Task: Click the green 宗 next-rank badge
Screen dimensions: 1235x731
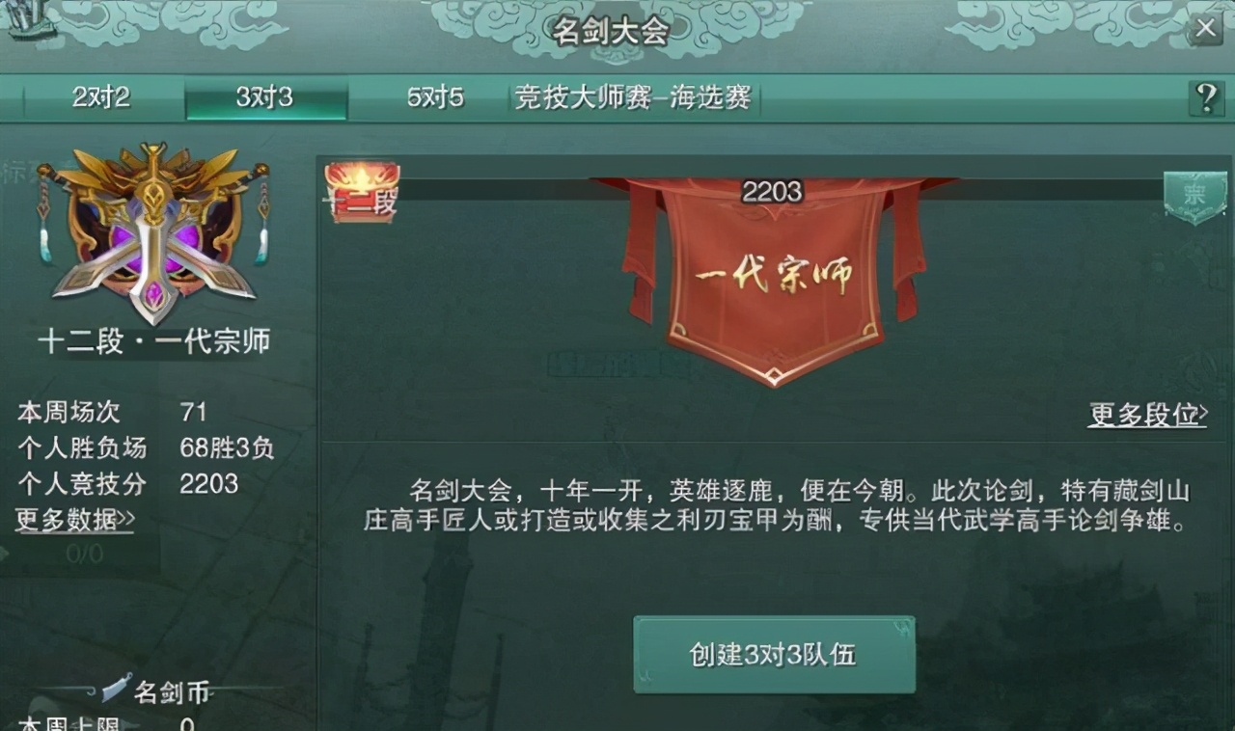Action: point(1194,196)
